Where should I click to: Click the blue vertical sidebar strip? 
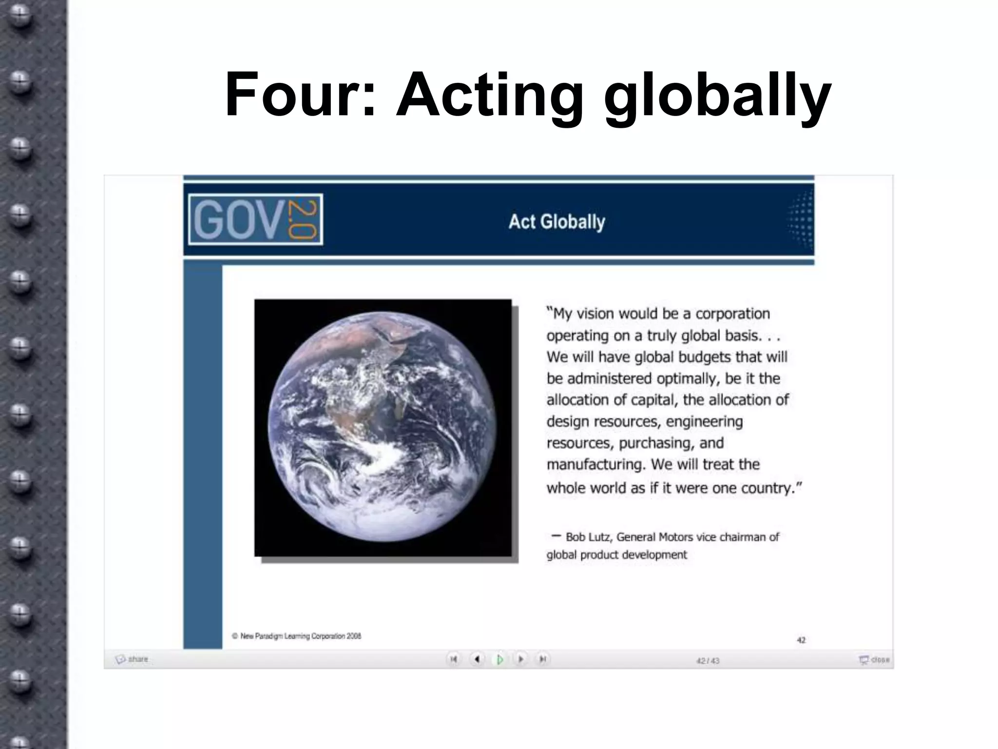click(x=203, y=453)
